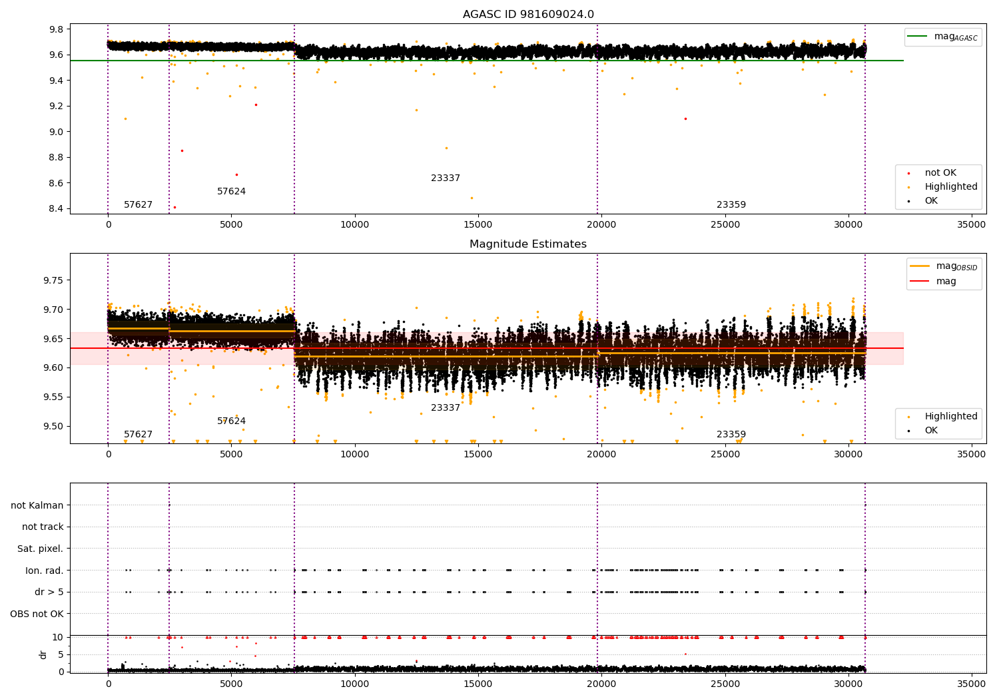Click the 9.50 y-axis tick label
This screenshot has height=699, width=999.
click(54, 427)
